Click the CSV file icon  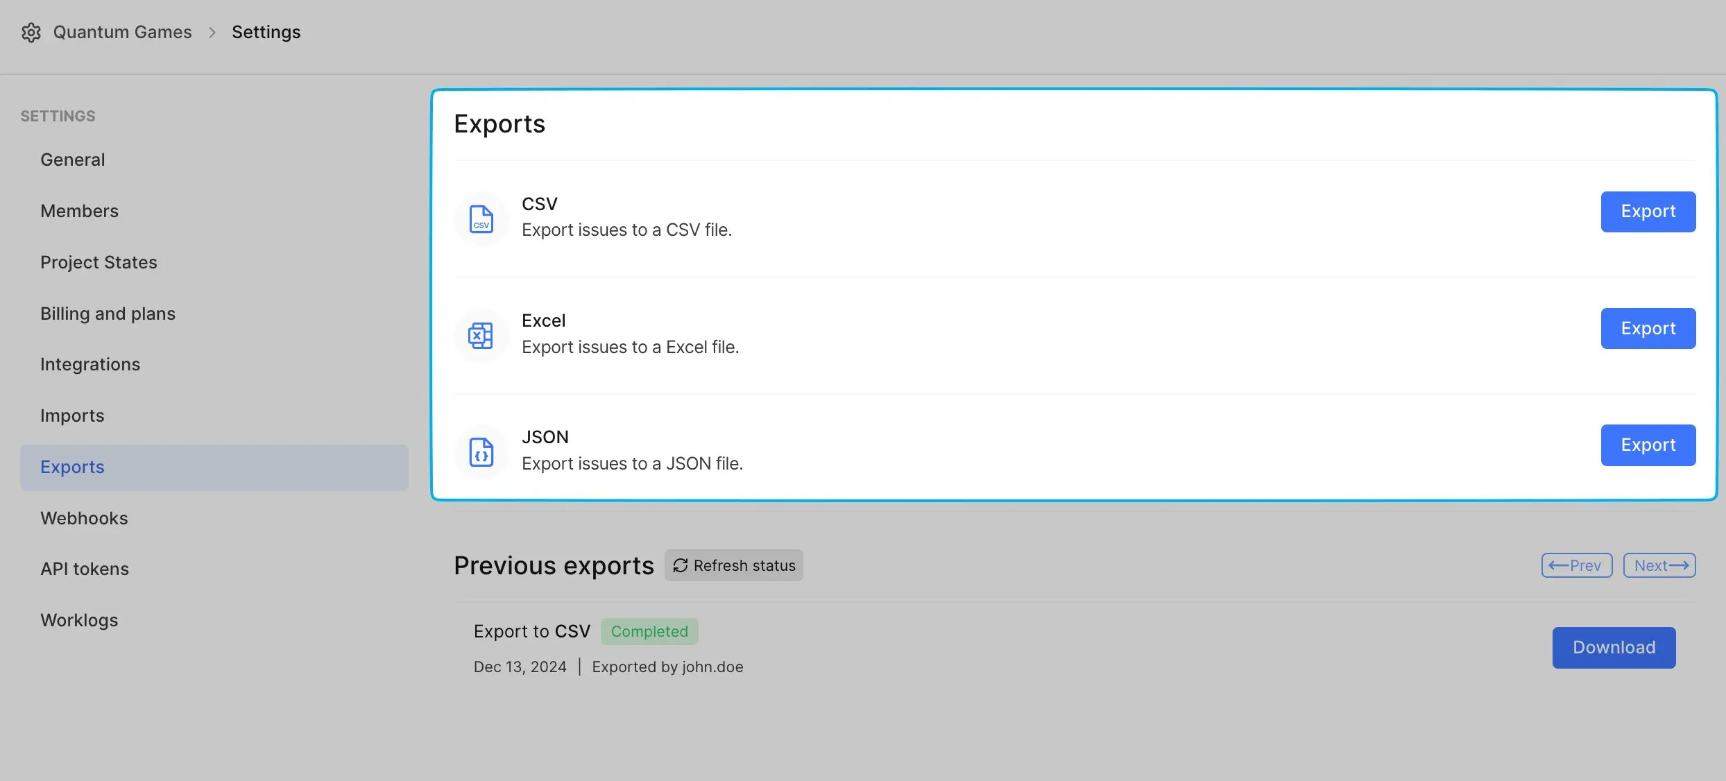click(x=480, y=218)
